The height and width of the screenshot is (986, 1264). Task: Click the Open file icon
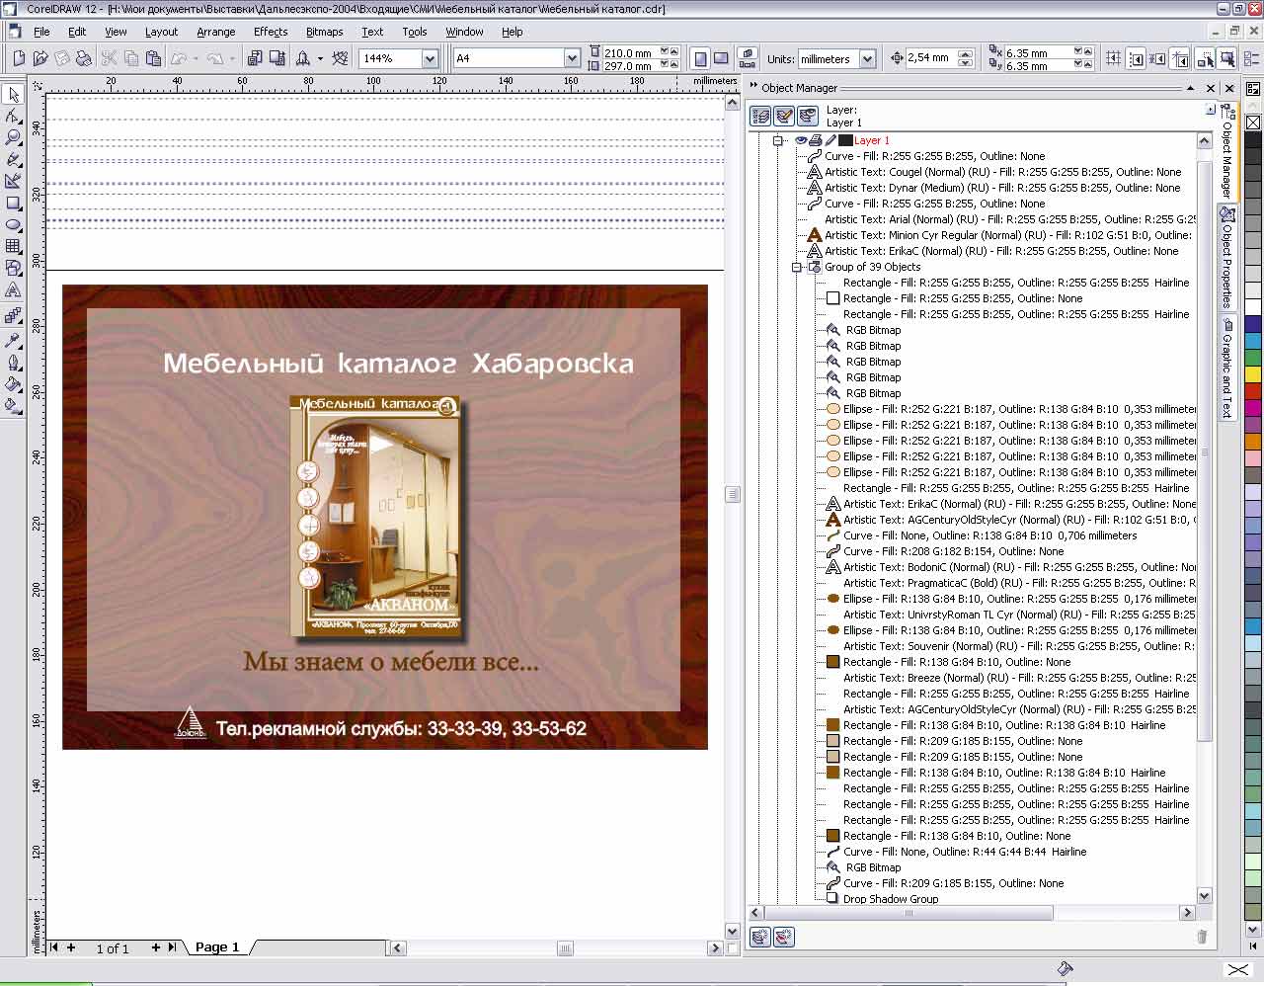click(40, 58)
